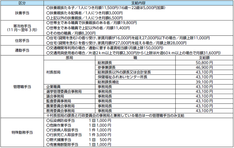Click the 部局 sub-header

tap(70, 58)
